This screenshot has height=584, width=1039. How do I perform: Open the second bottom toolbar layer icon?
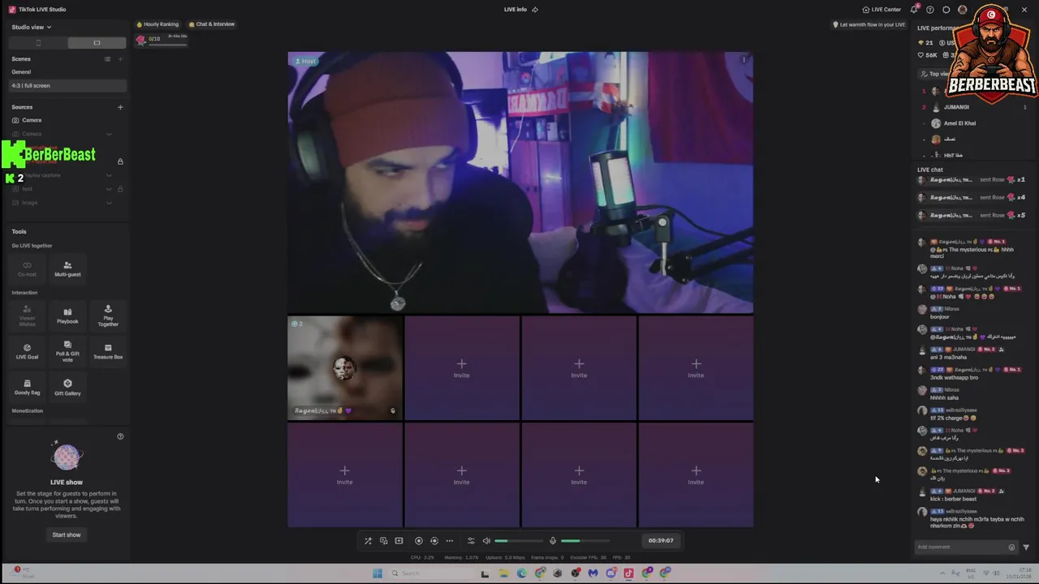point(383,541)
